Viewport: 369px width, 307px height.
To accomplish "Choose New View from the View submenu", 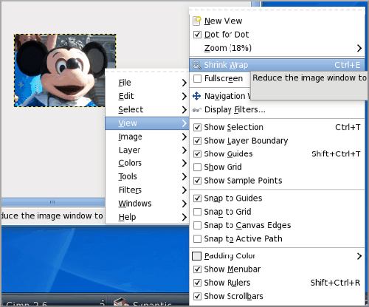I will (x=277, y=21).
